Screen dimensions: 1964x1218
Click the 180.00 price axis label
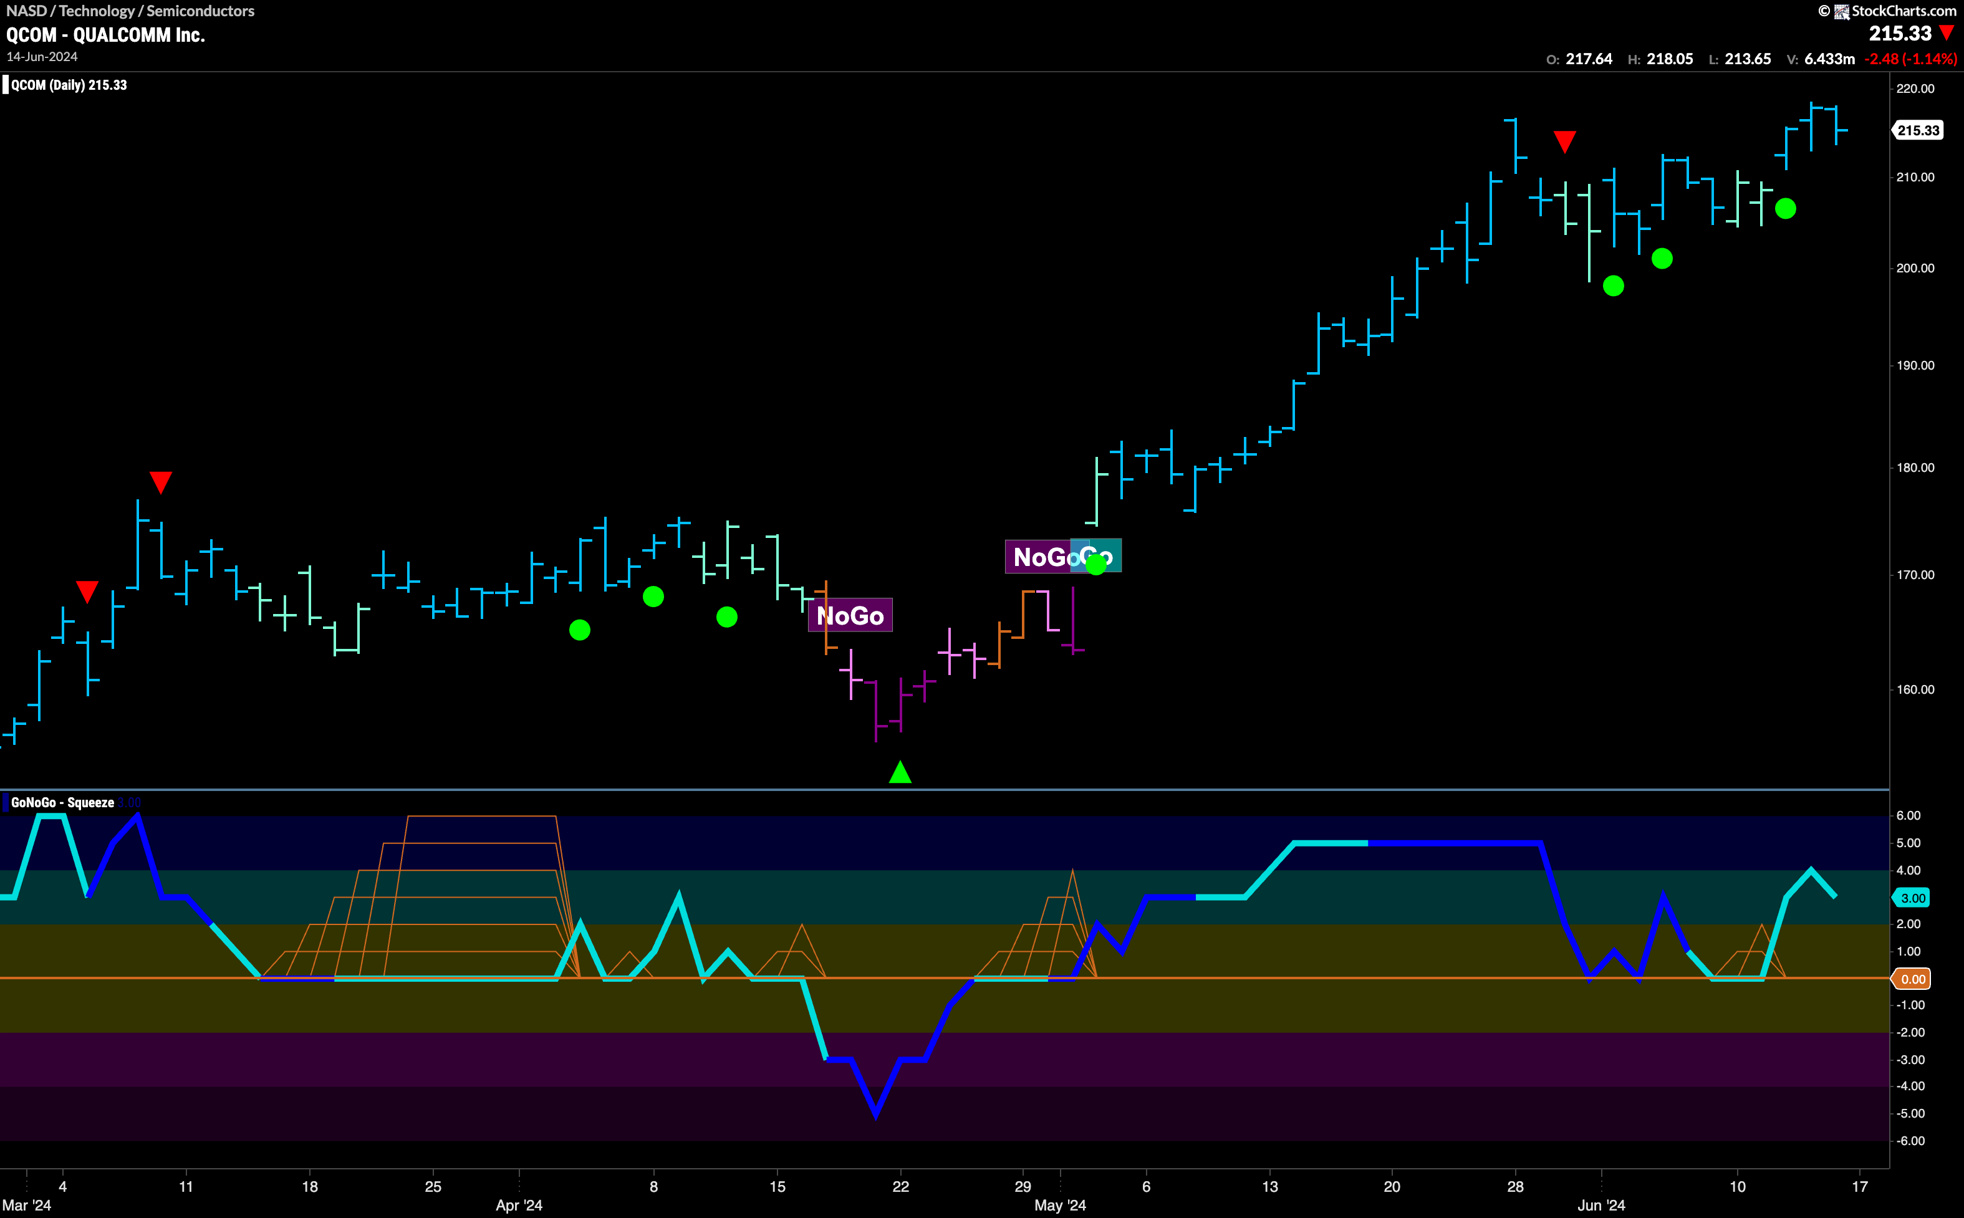(1914, 468)
